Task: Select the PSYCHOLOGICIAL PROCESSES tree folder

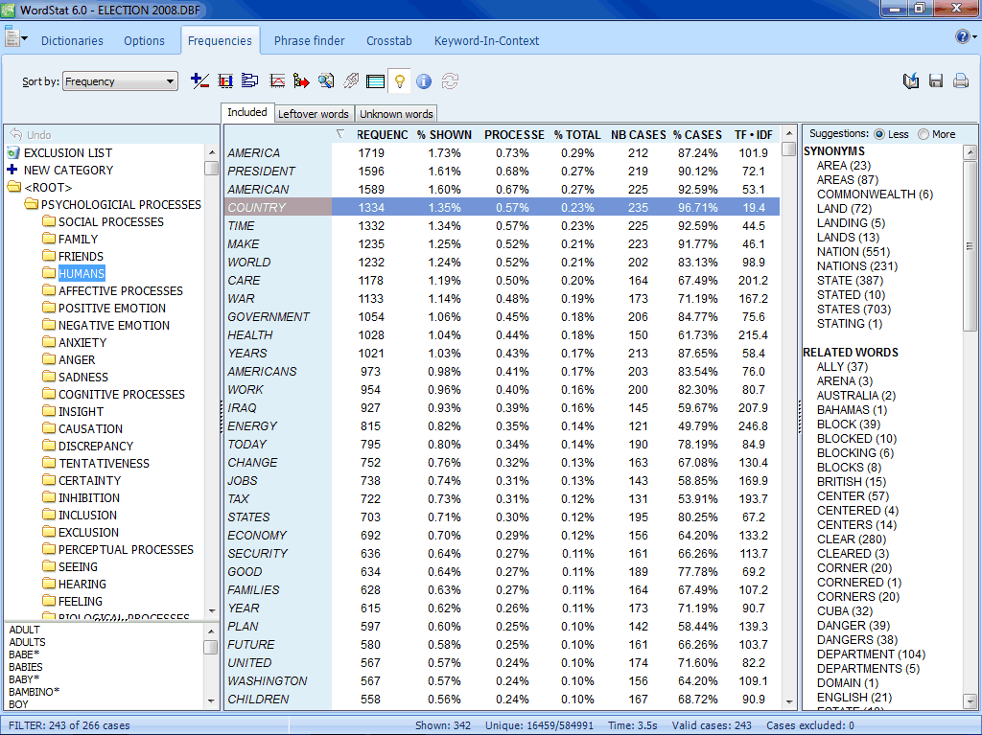Action: [x=121, y=204]
